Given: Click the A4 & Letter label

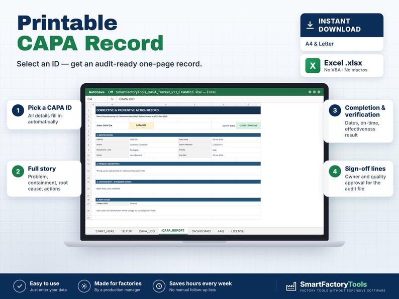Looking at the screenshot, I should point(320,44).
